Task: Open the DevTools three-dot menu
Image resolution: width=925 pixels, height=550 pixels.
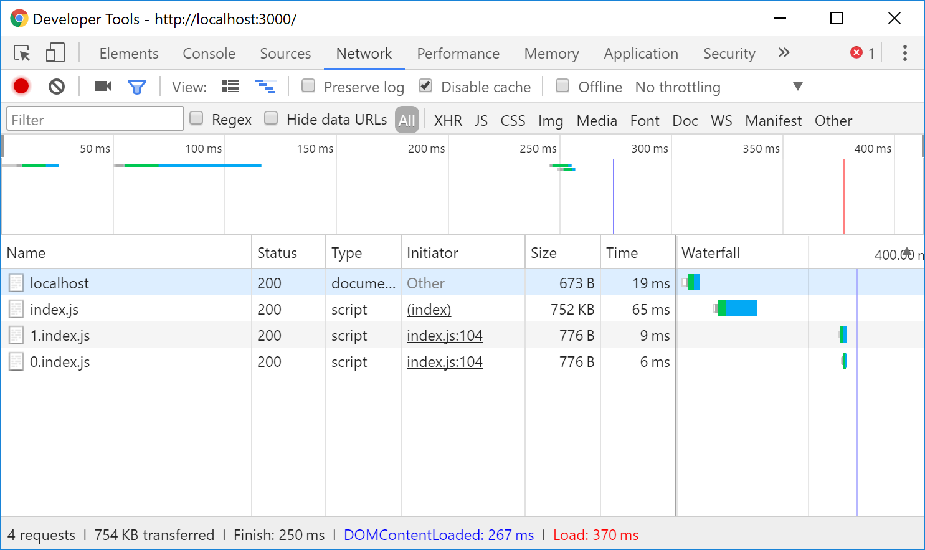Action: point(904,54)
